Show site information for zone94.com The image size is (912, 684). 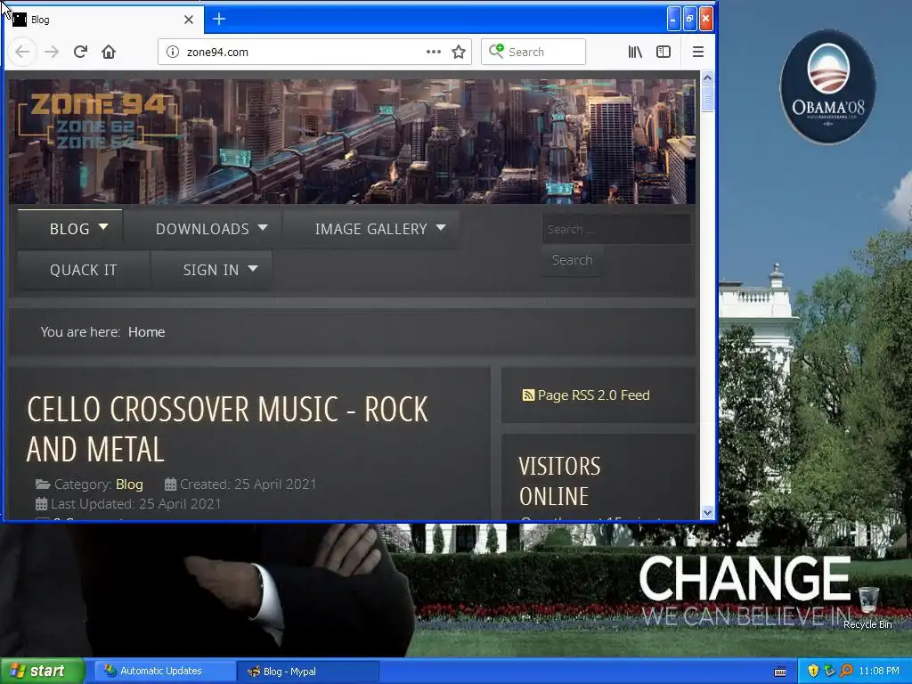pos(173,52)
